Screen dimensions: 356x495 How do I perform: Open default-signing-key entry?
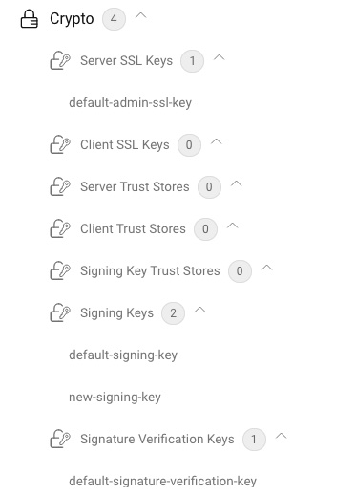pyautogui.click(x=123, y=355)
